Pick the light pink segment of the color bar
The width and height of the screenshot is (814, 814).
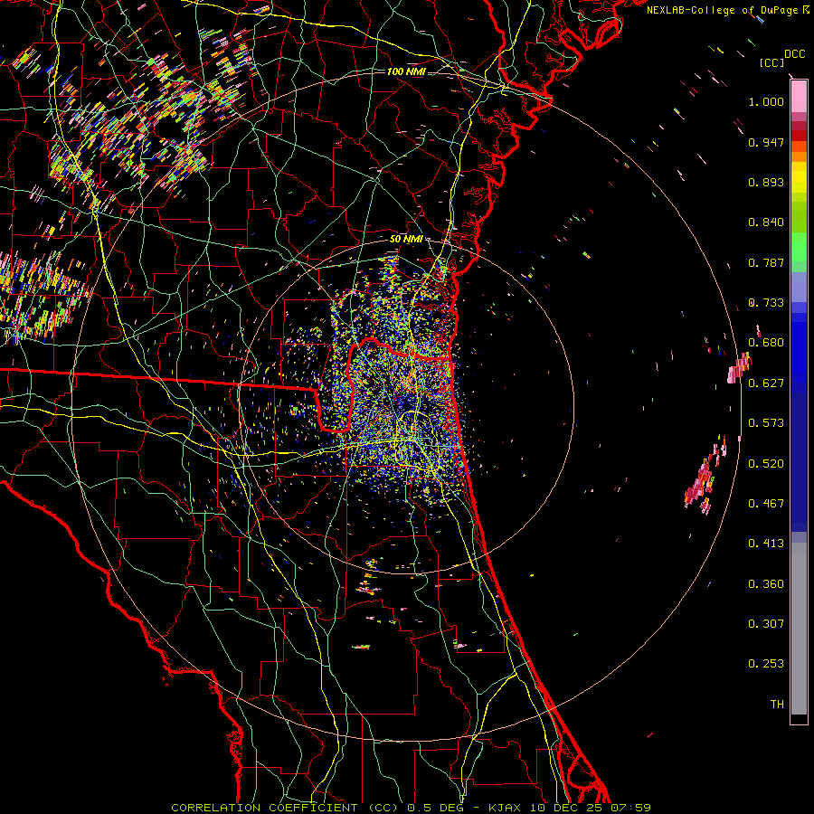(x=799, y=96)
